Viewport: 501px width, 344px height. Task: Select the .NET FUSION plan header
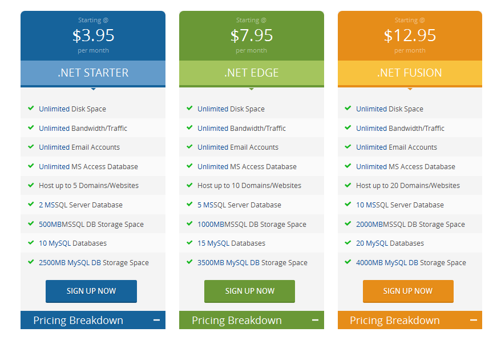(x=410, y=73)
